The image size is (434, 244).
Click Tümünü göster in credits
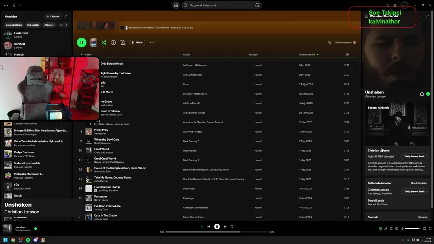coord(419,183)
